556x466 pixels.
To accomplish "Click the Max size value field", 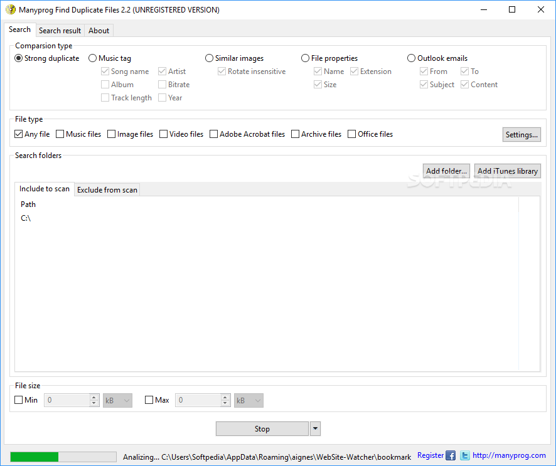I will click(198, 400).
